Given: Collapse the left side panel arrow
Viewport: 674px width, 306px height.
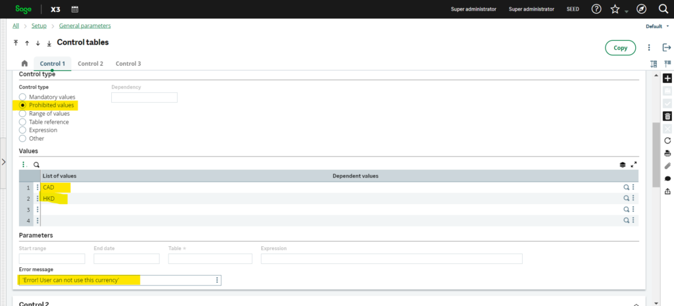Looking at the screenshot, I should [3, 161].
